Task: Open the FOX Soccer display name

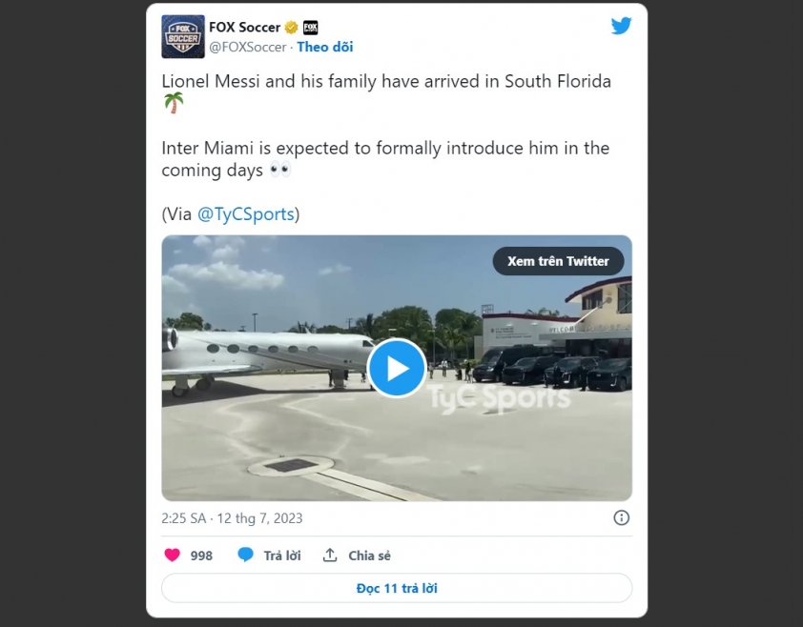Action: tap(245, 27)
